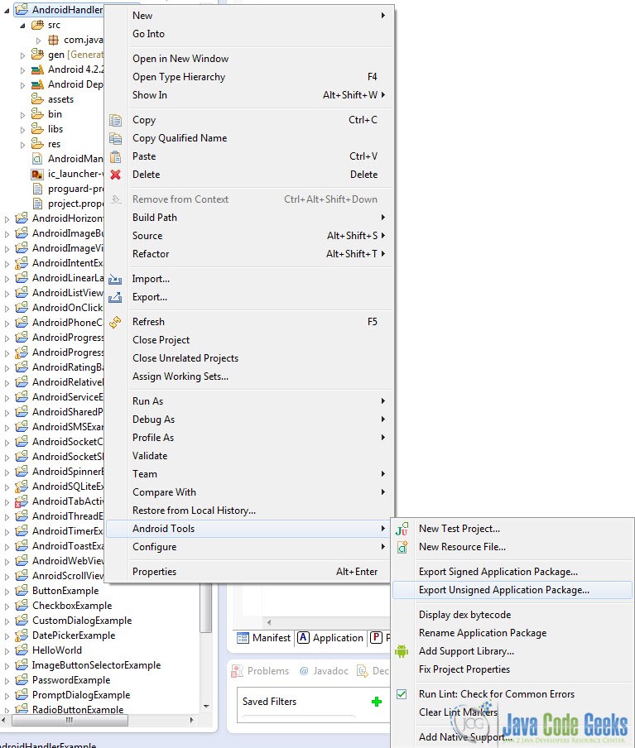Click the red Delete X icon
This screenshot has height=748, width=635.
115,175
